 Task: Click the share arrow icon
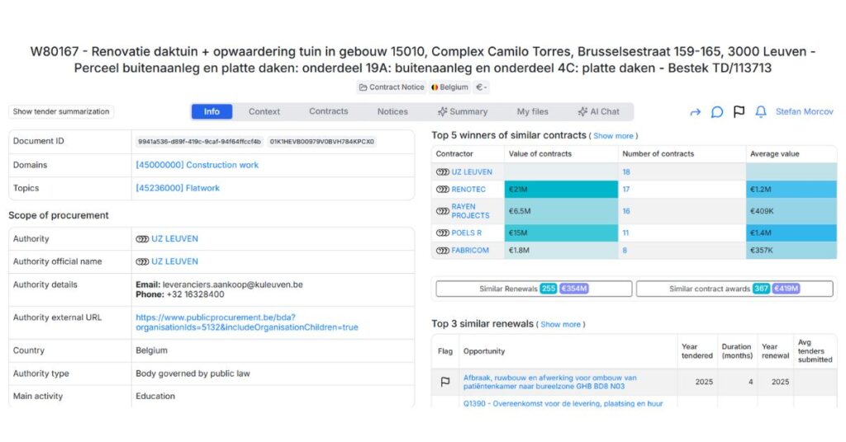tap(695, 112)
